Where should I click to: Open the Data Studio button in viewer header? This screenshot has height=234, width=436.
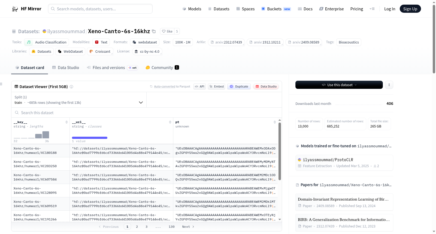point(266,86)
